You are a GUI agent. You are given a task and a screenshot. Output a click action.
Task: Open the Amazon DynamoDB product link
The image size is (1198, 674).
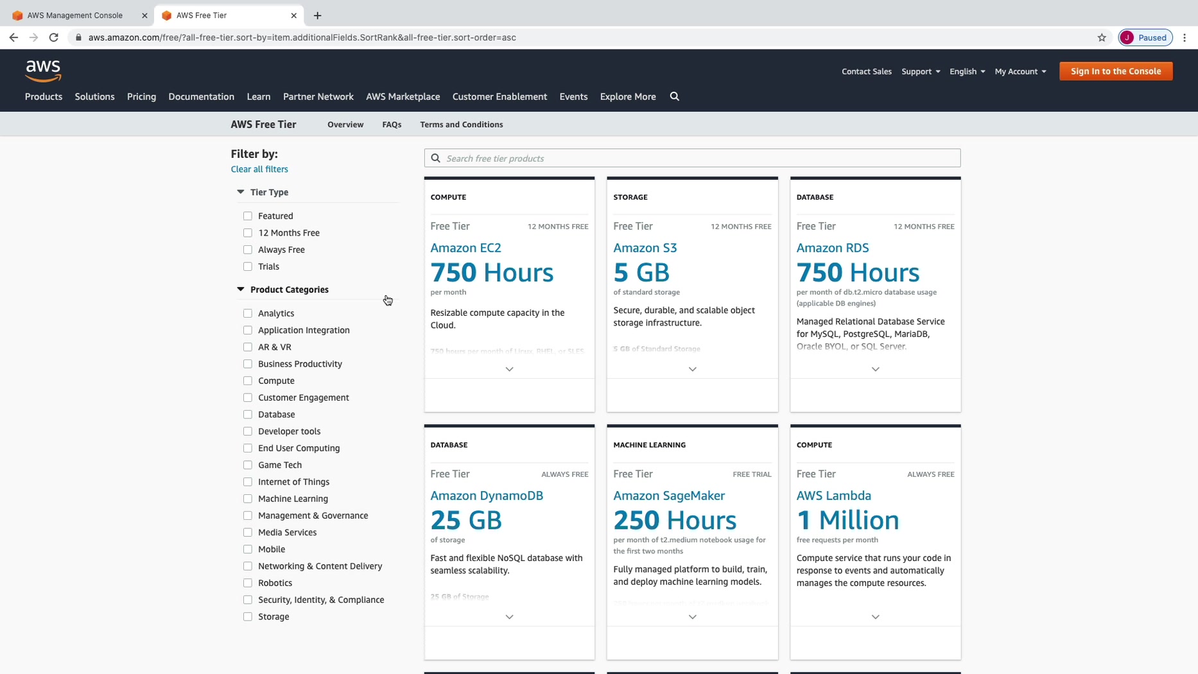pyautogui.click(x=487, y=496)
